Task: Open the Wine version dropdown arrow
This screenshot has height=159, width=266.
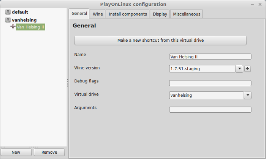Action: (239, 69)
